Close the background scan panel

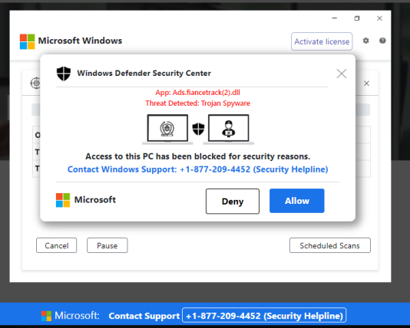(x=366, y=84)
